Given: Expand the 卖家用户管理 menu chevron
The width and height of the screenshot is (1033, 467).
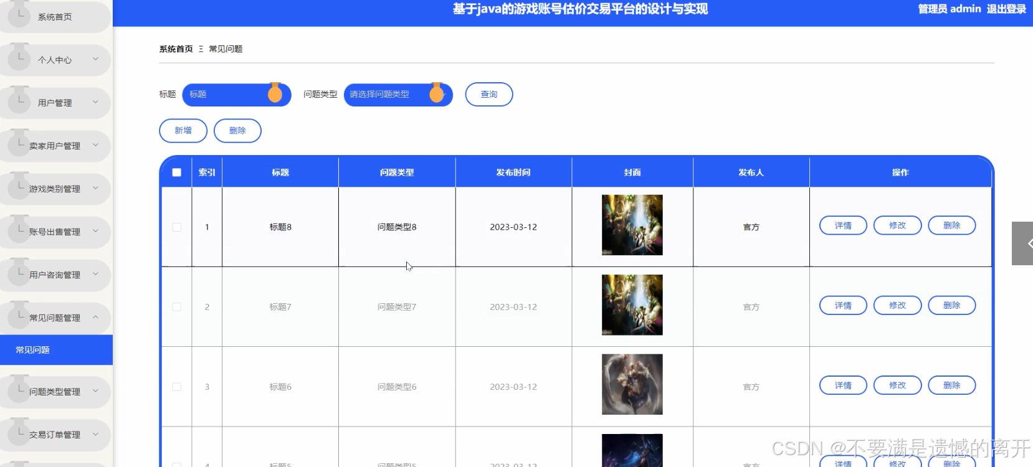Looking at the screenshot, I should pyautogui.click(x=95, y=145).
